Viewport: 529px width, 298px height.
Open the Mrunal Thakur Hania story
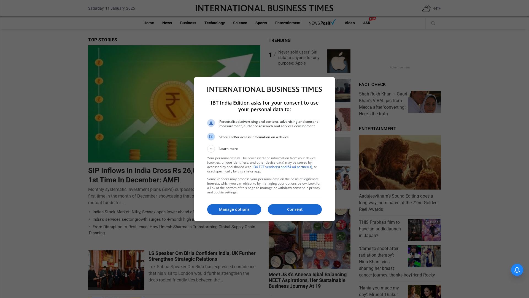[379, 291]
